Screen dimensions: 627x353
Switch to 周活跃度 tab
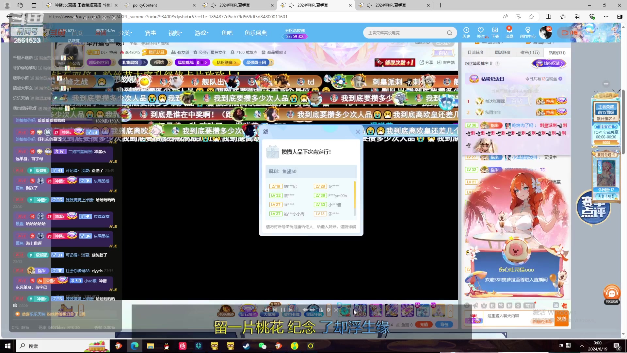tap(502, 53)
